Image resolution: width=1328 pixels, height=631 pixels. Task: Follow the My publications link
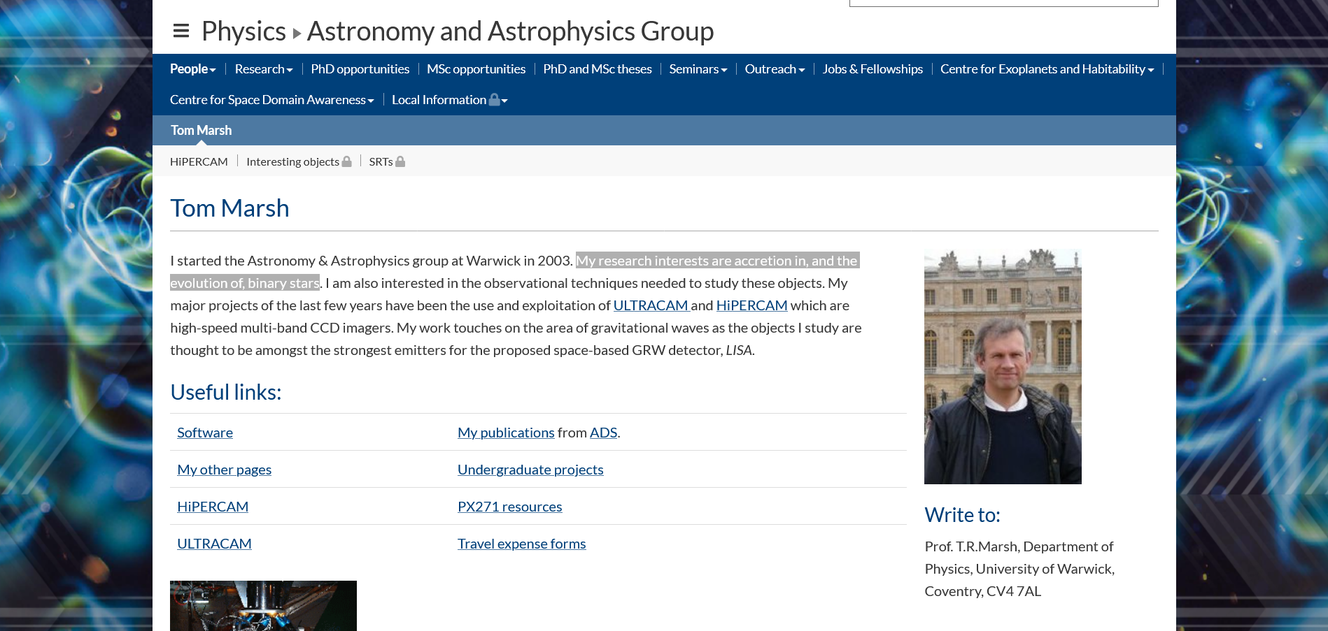pyautogui.click(x=505, y=433)
